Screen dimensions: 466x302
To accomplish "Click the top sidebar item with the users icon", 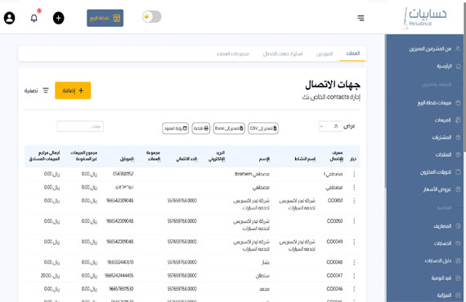I will [x=434, y=49].
